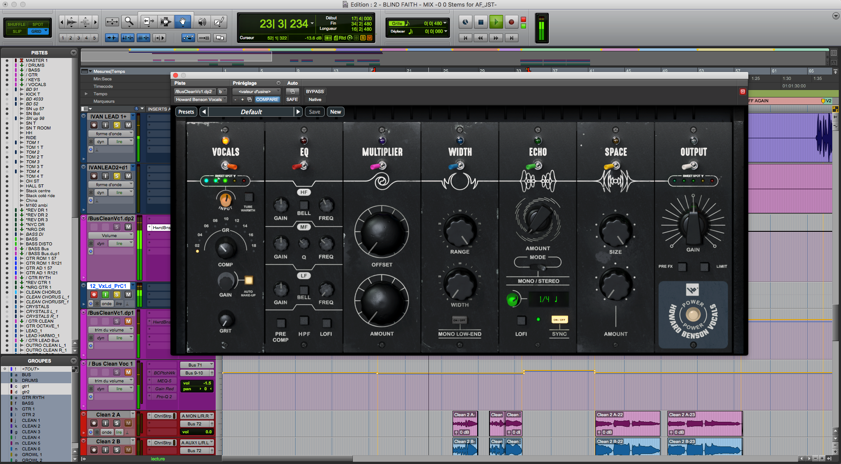Select the Zoomer magnifier tool

130,21
